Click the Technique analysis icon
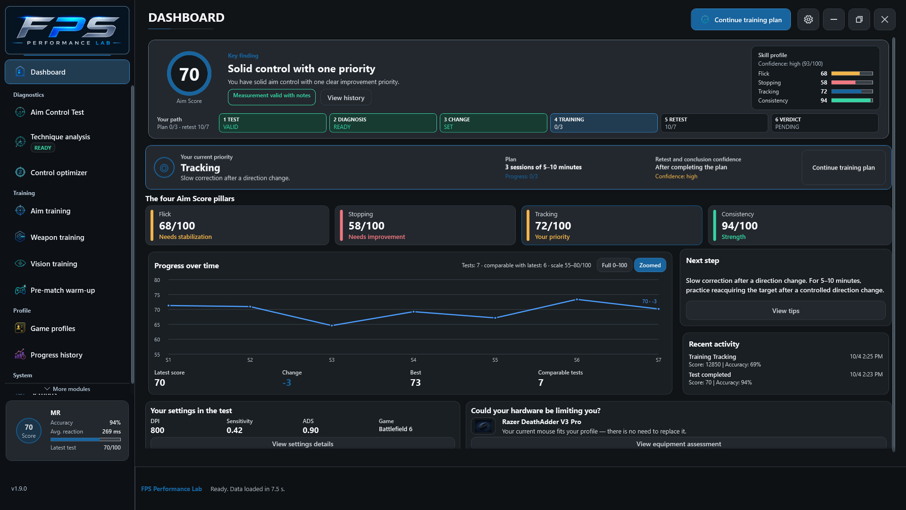This screenshot has width=906, height=510. point(20,142)
